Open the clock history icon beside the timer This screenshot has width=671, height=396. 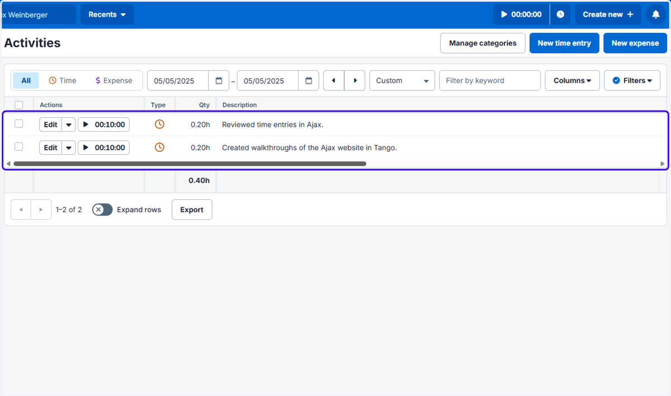pos(560,15)
